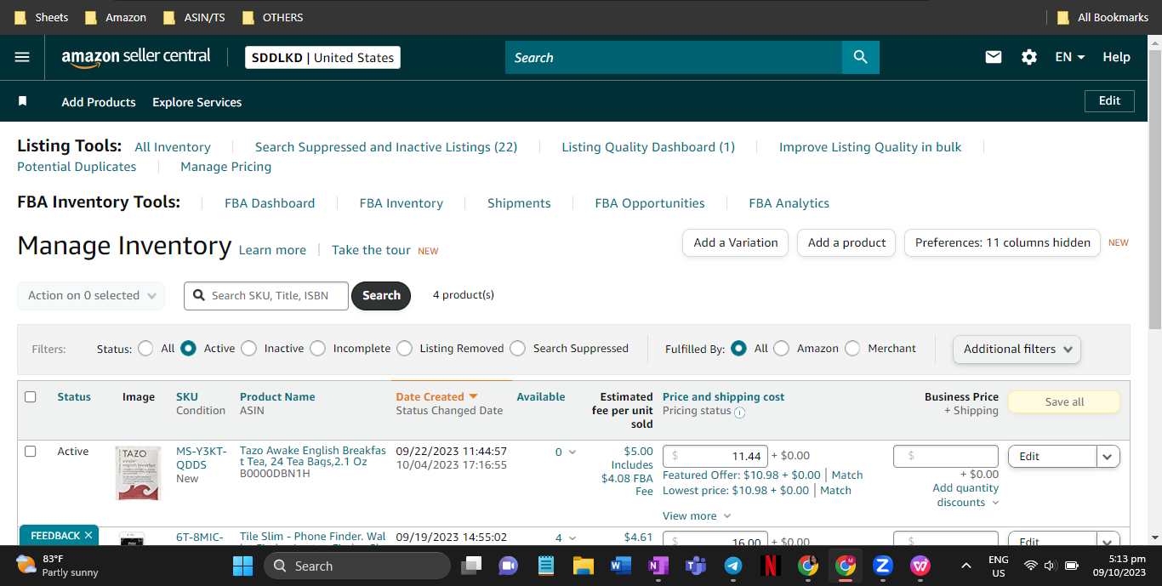Open Netflix from the taskbar
Viewport: 1162px width, 586px height.
(770, 566)
